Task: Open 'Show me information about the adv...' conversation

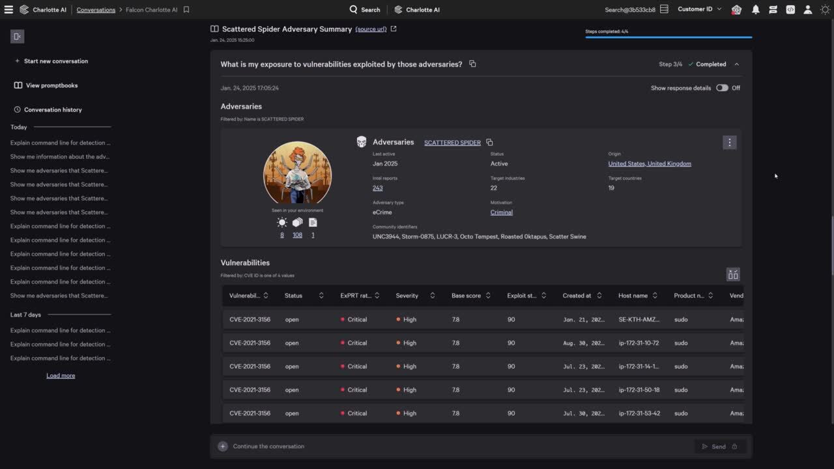Action: [60, 156]
